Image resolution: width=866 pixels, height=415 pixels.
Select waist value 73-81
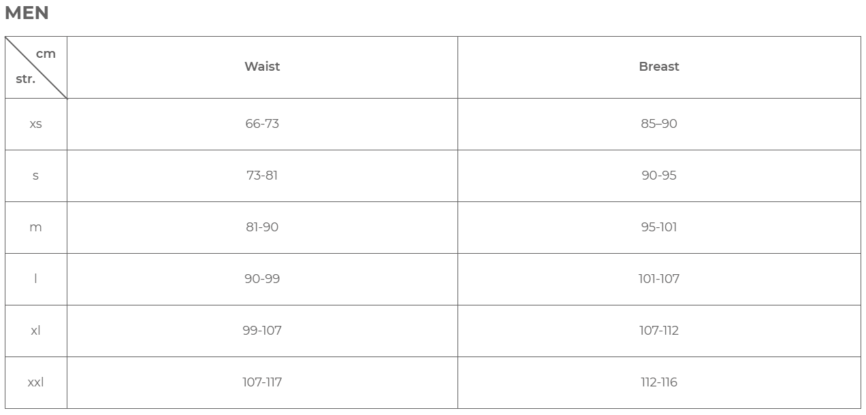coord(262,176)
